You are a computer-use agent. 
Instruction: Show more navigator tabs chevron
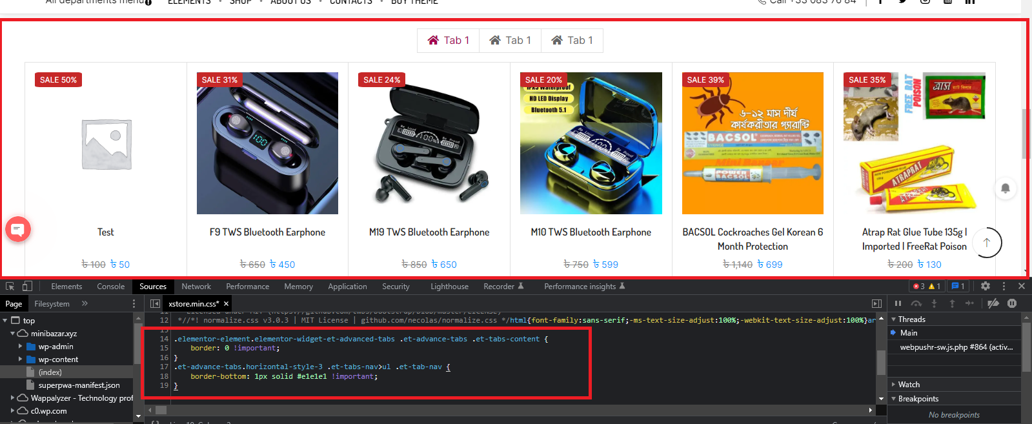tap(85, 303)
